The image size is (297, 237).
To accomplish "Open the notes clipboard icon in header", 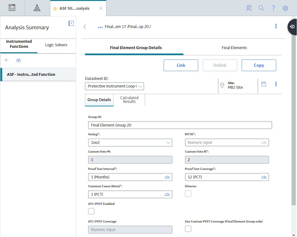I will click(249, 8).
